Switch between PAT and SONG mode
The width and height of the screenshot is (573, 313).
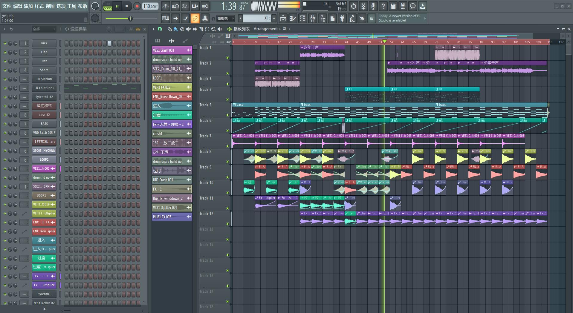tap(108, 6)
